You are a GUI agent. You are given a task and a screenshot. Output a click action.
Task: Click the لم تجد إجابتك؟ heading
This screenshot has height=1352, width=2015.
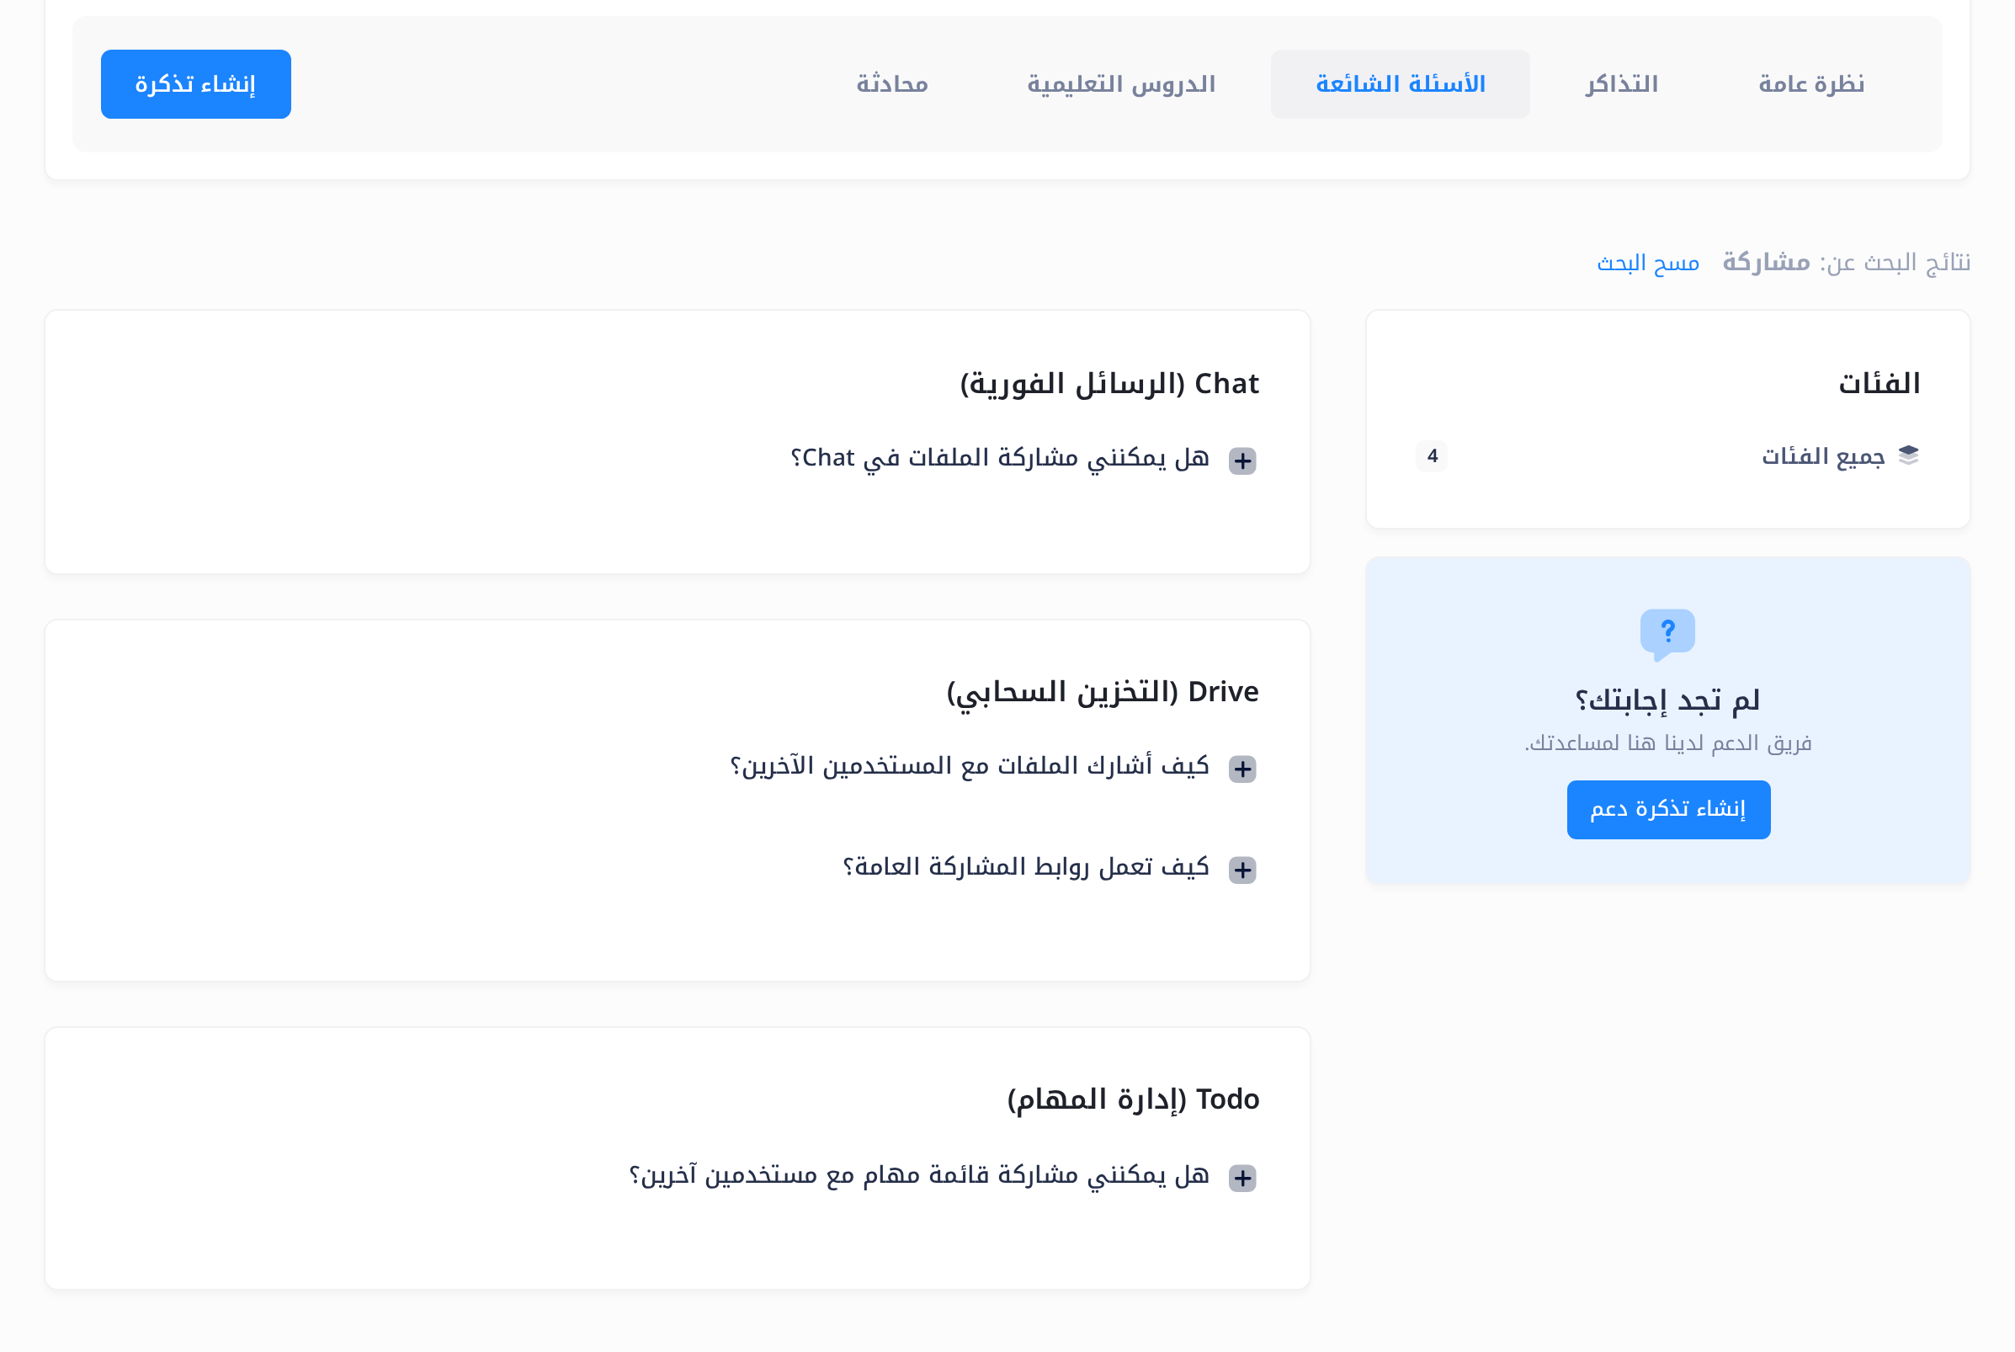pyautogui.click(x=1667, y=700)
